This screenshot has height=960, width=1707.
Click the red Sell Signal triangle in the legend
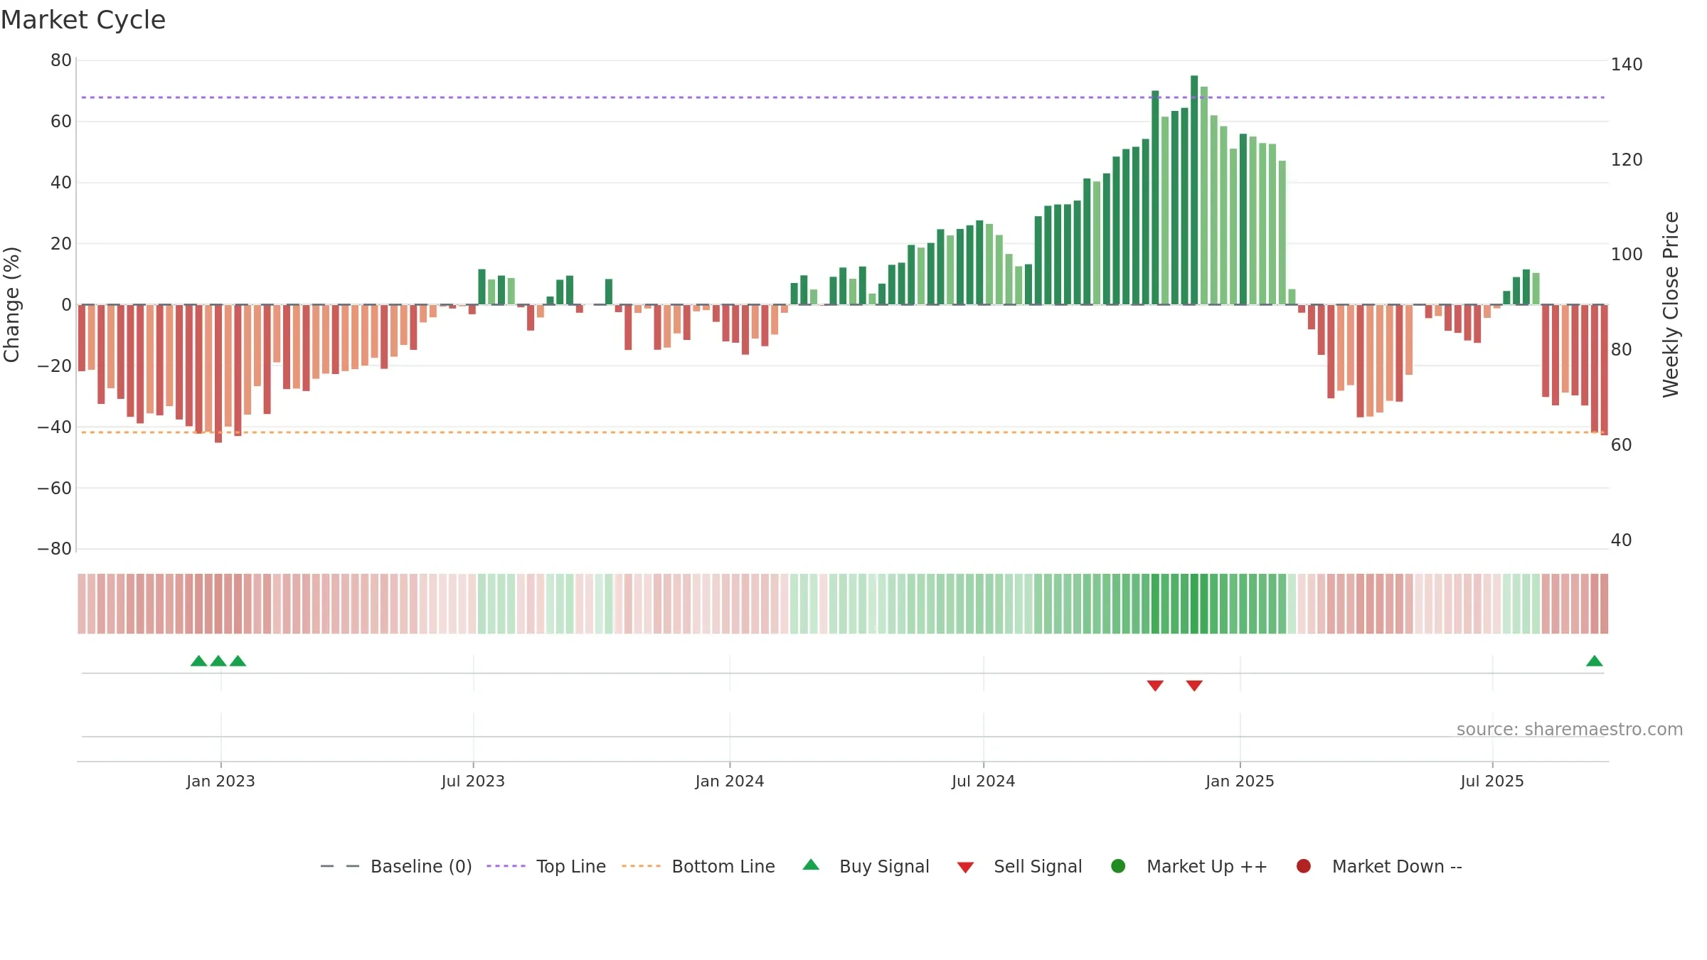click(x=965, y=868)
